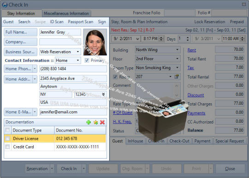Click the red X delete document icon
Image resolution: width=249 pixels, height=178 pixels.
click(x=102, y=122)
